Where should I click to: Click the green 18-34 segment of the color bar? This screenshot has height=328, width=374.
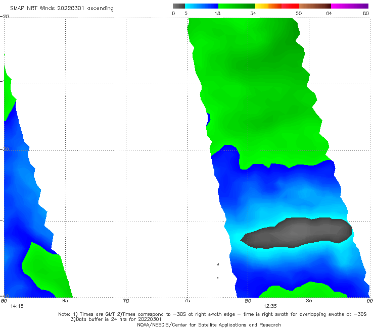click(237, 6)
